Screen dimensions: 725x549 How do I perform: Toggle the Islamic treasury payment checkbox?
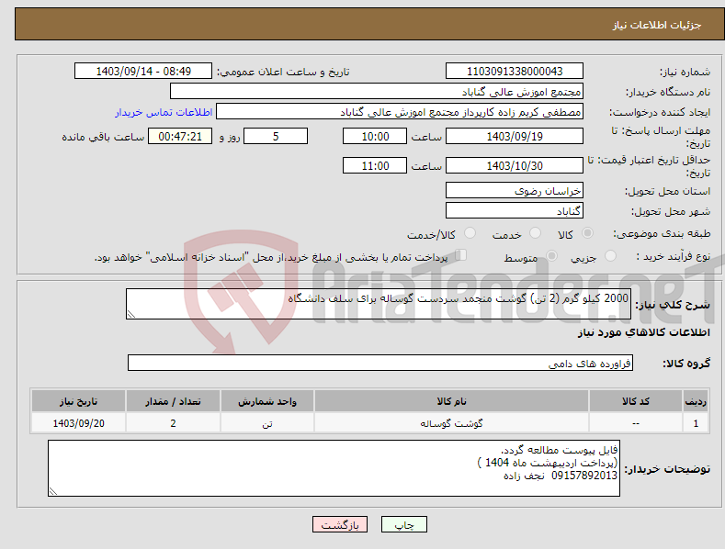(461, 255)
